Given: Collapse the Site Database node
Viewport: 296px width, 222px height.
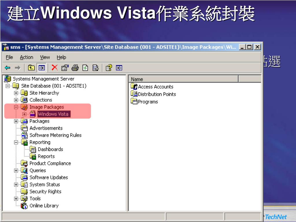Looking at the screenshot, I should (8, 86).
